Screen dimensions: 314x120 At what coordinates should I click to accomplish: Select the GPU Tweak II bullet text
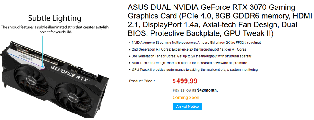[x=195, y=69]
